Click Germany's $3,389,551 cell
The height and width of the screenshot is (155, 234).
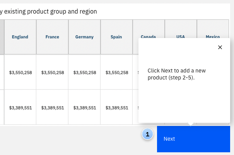coord(84,108)
